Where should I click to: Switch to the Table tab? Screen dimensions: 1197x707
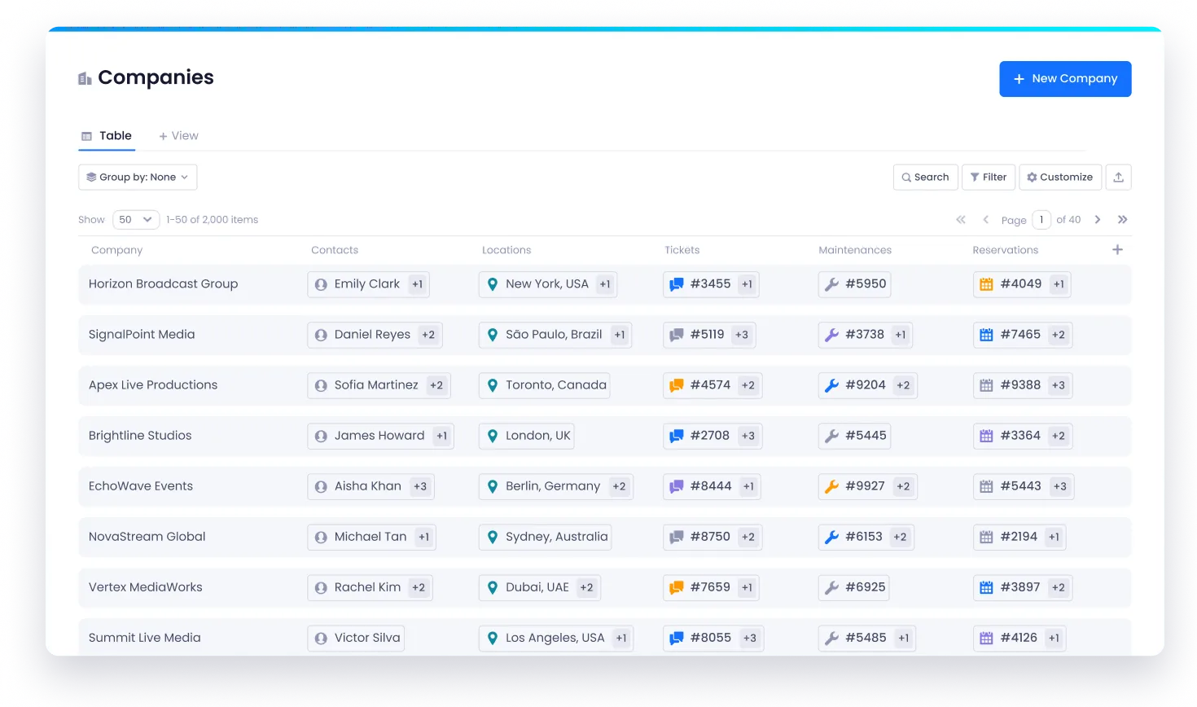tap(107, 136)
